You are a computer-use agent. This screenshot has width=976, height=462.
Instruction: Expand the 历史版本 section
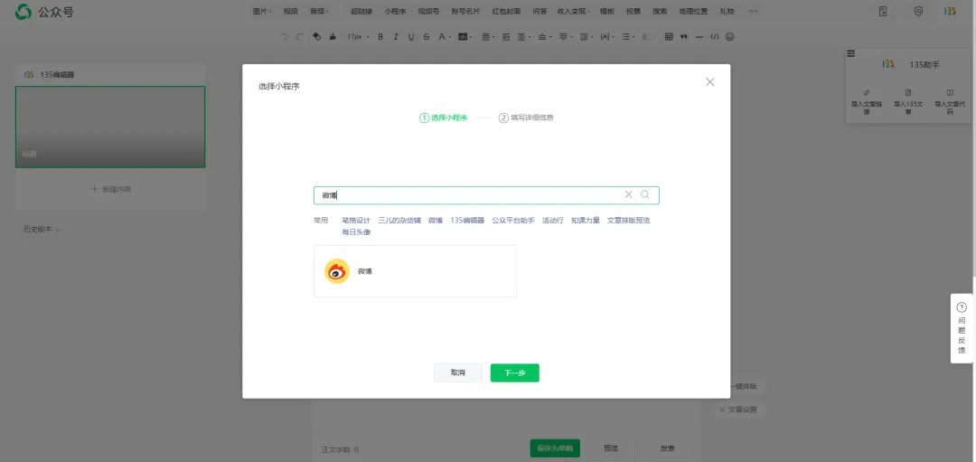coord(42,229)
